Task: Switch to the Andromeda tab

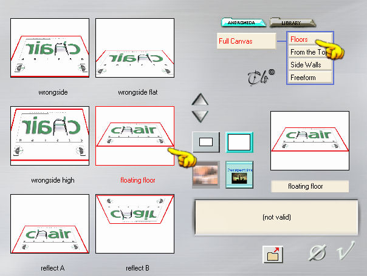Action: [244, 22]
